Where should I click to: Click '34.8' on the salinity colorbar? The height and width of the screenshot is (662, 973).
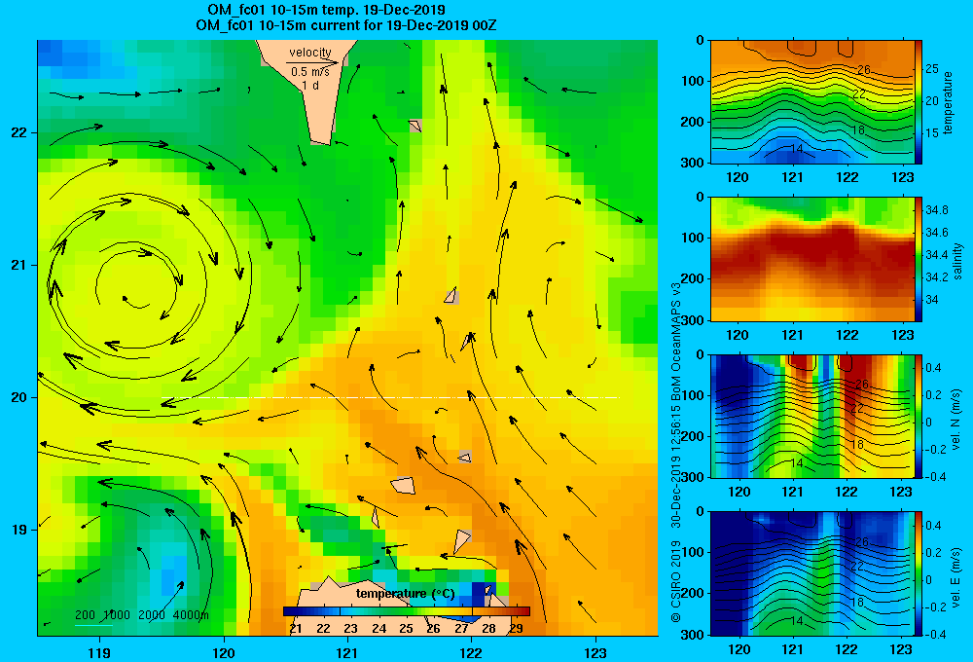tap(937, 210)
